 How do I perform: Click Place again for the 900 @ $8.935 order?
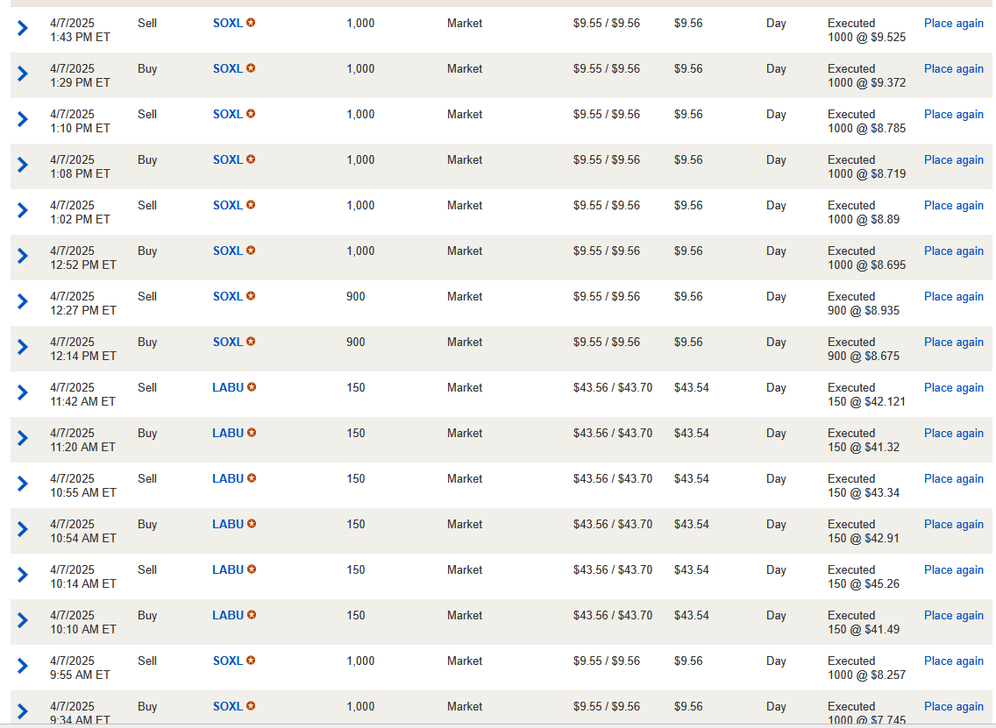click(x=953, y=297)
